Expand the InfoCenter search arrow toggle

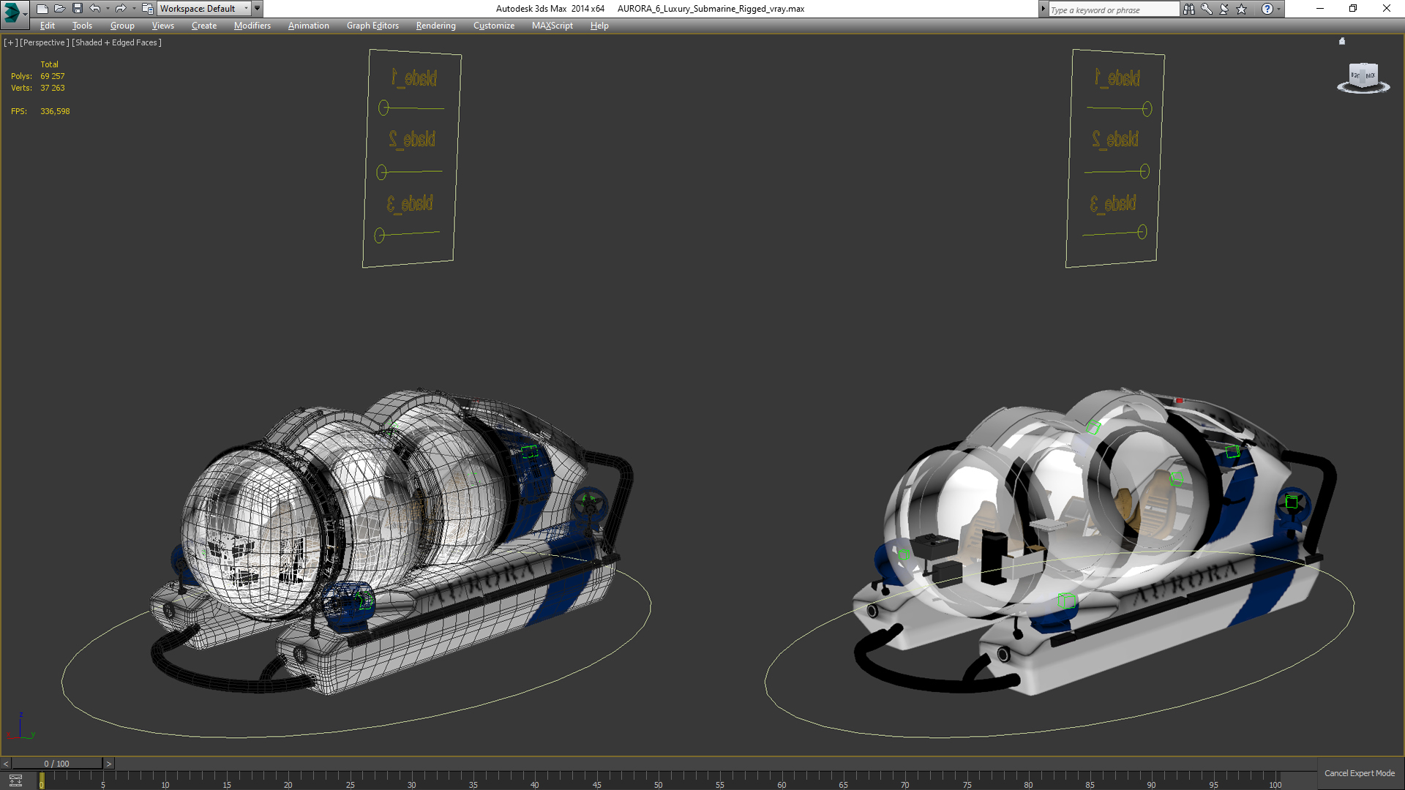[x=1043, y=9]
